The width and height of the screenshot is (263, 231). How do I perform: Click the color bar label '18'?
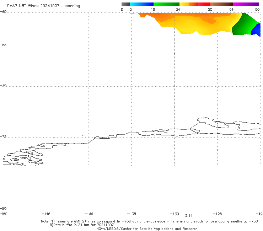(x=153, y=10)
